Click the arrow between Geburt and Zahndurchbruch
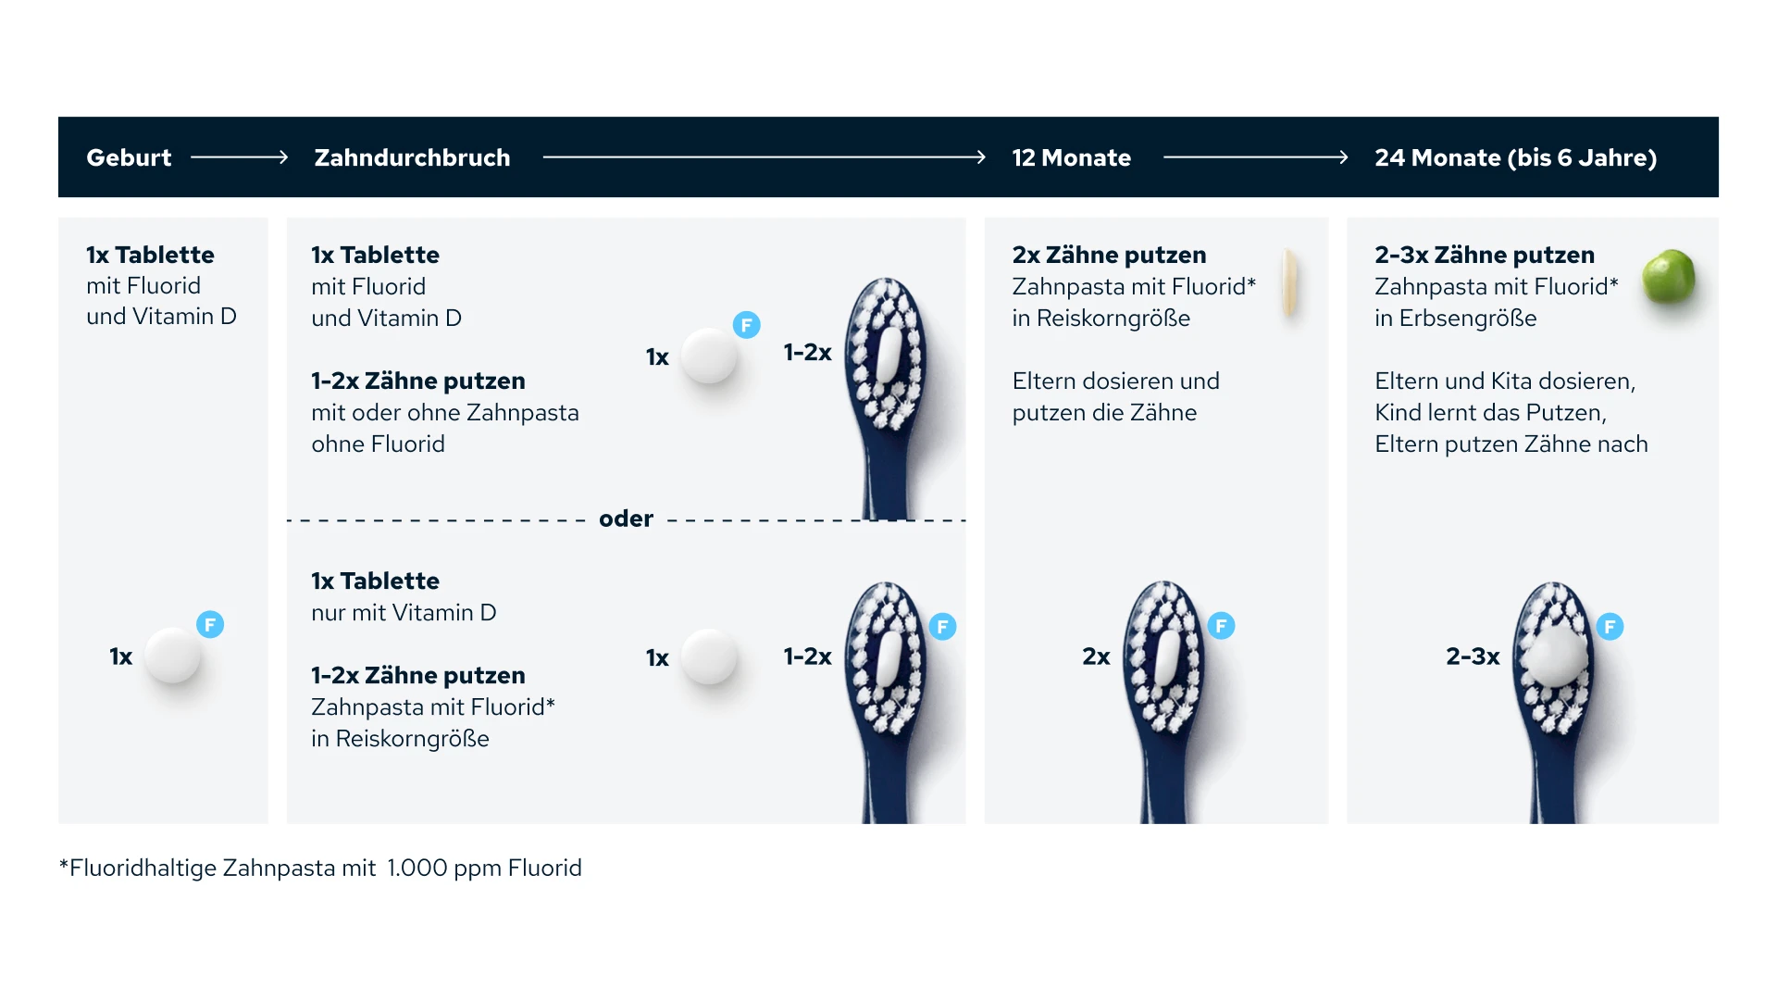 pos(239,158)
